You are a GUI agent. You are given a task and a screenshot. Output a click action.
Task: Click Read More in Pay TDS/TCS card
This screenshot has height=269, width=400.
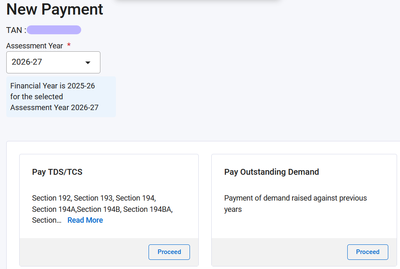tap(85, 220)
